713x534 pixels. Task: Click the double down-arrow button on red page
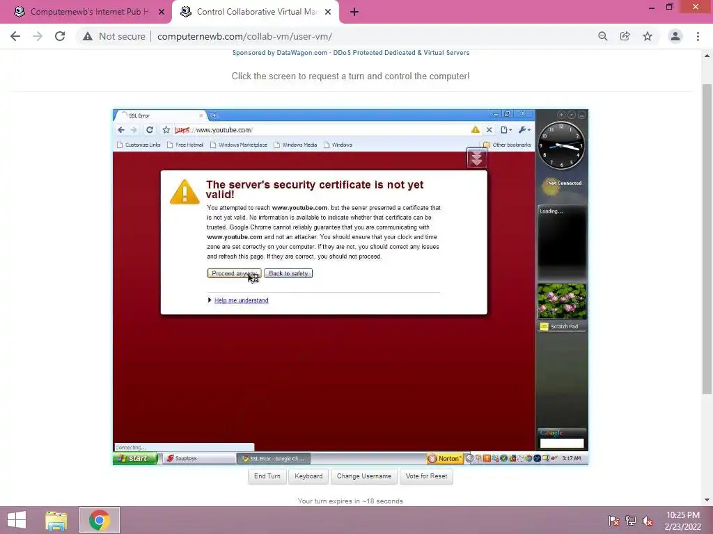(x=476, y=158)
